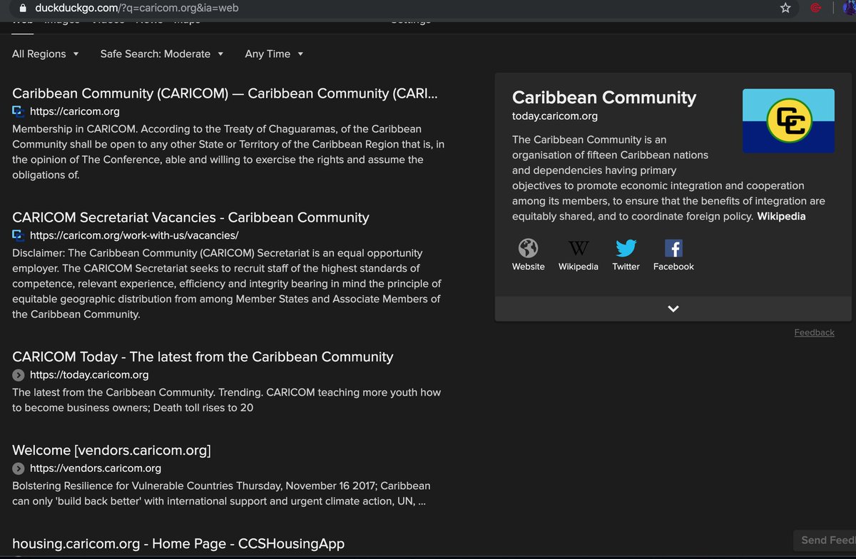
Task: Open the Safe Search: Moderate dropdown
Action: [162, 54]
